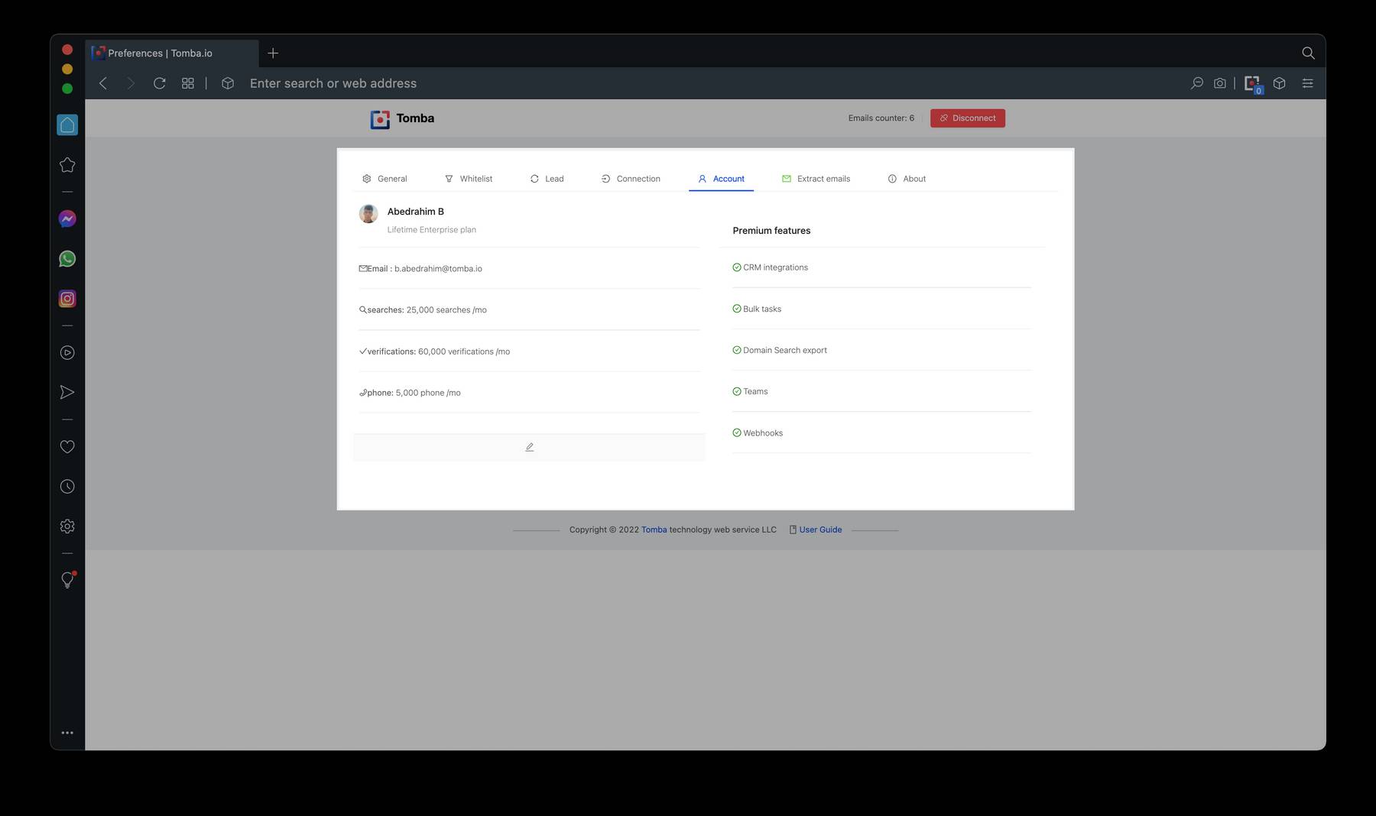Click the Abedrahim B name
The image size is (1376, 816).
coord(415,212)
